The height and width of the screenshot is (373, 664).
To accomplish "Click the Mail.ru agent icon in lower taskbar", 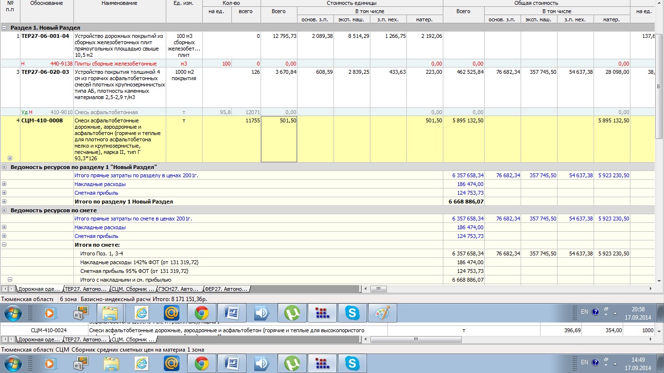I will (x=172, y=363).
